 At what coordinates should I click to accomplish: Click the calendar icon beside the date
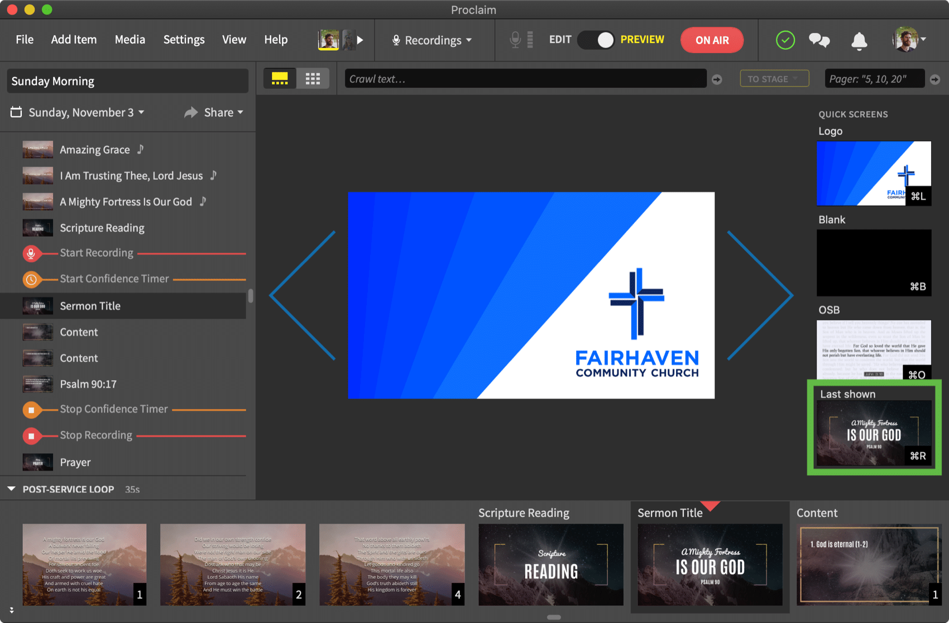point(16,112)
